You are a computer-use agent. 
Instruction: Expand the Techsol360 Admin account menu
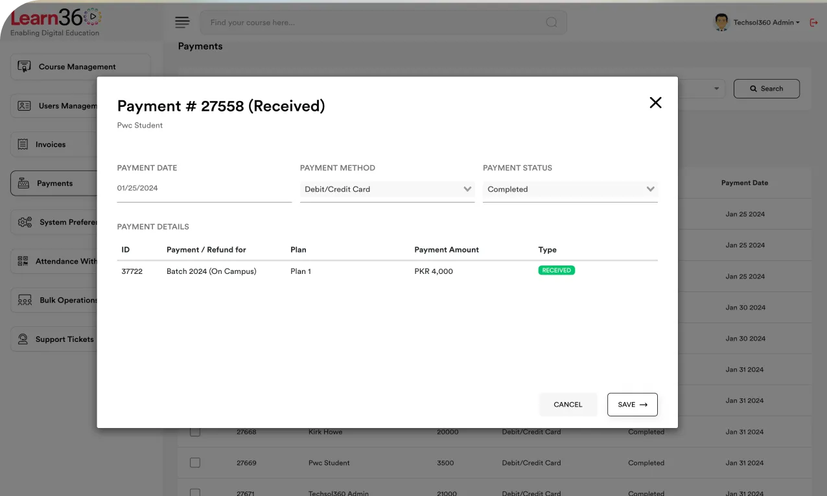pyautogui.click(x=766, y=23)
